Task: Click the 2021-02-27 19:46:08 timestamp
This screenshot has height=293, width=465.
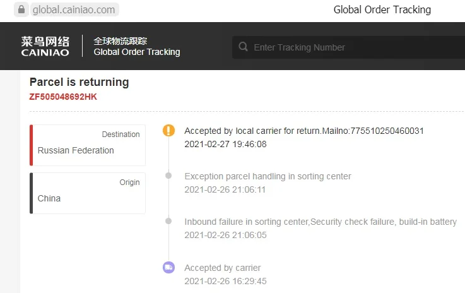Action: click(x=225, y=144)
